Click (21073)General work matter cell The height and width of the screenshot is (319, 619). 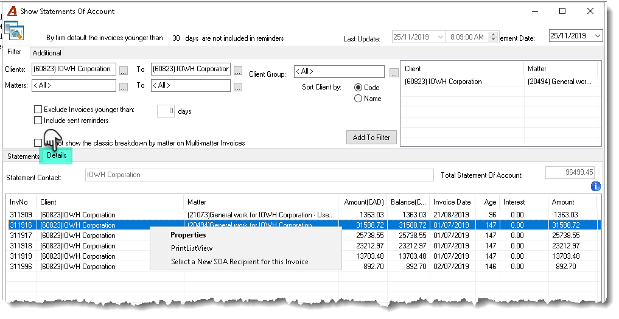(261, 215)
